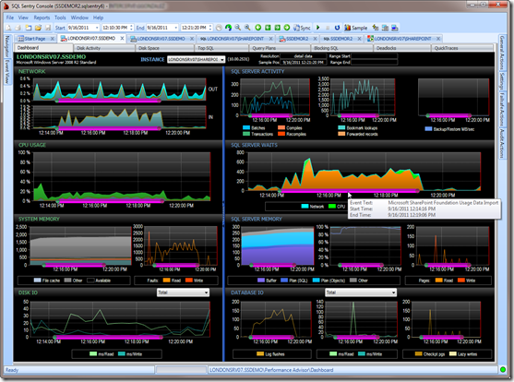The width and height of the screenshot is (514, 382).
Task: Open the Deadlocks sub-tab
Action: [402, 48]
